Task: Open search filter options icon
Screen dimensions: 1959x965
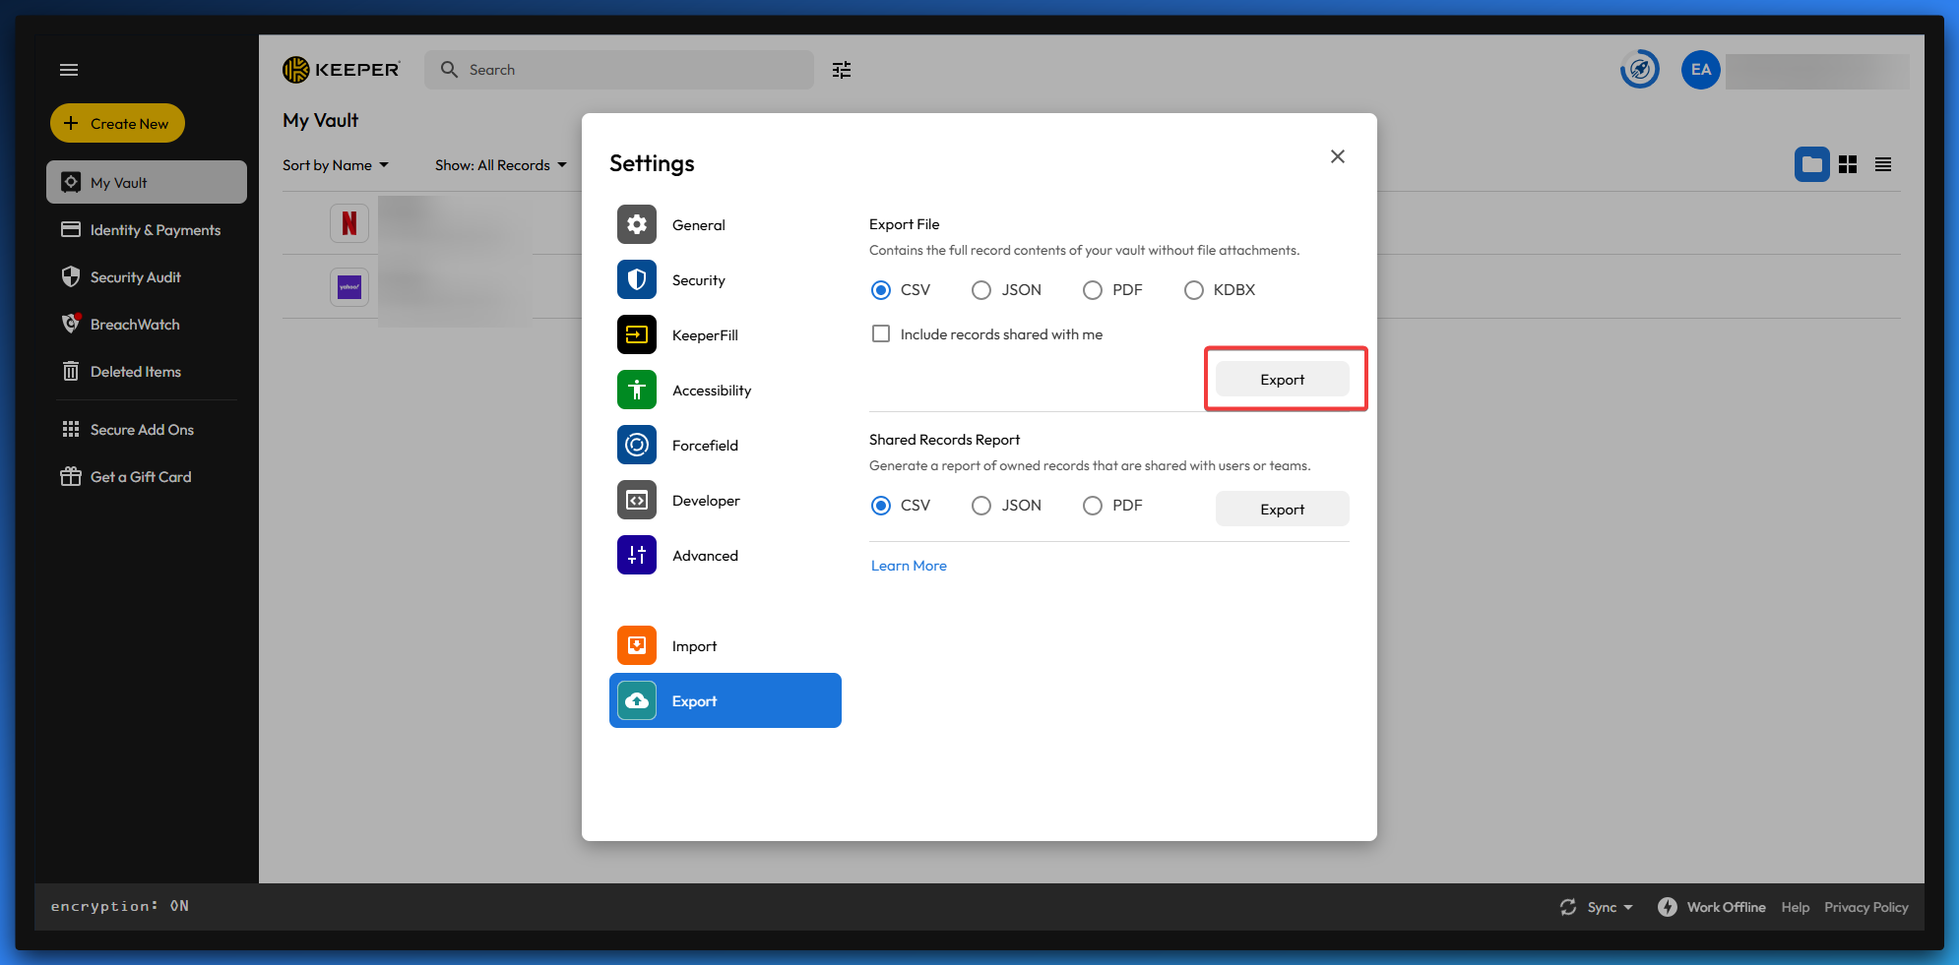Action: (x=842, y=70)
